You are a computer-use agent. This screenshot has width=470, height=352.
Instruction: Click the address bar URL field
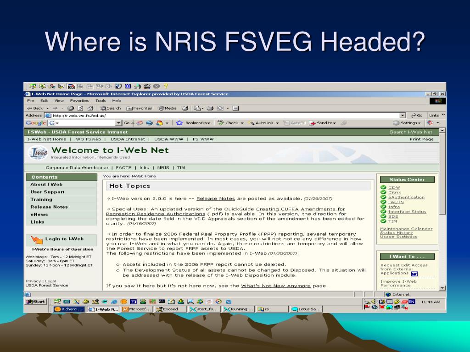223,115
